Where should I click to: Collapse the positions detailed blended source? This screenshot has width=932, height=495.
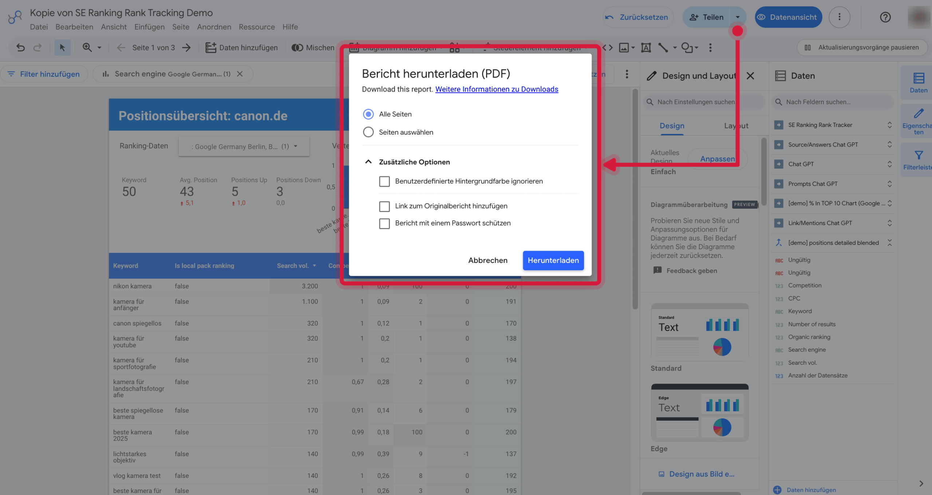[x=889, y=243]
